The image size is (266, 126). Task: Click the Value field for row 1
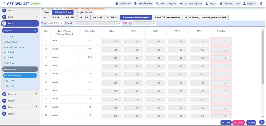(112, 41)
